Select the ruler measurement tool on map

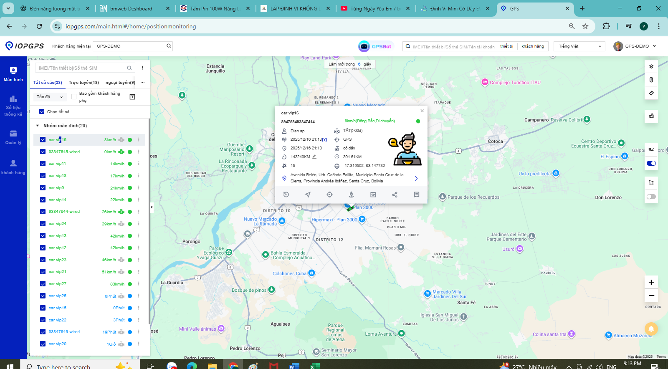coord(651,93)
